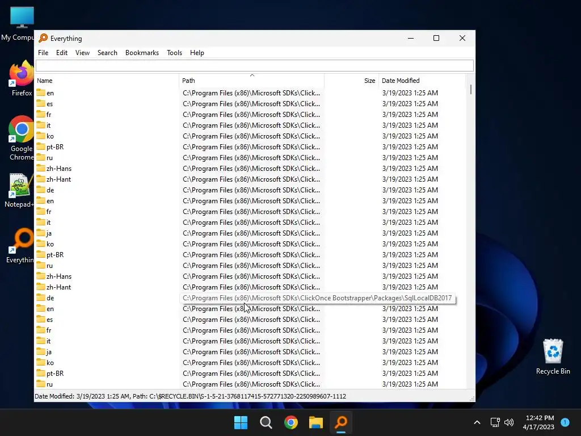This screenshot has width=581, height=436.
Task: Maximize the Everything window
Action: click(x=436, y=38)
